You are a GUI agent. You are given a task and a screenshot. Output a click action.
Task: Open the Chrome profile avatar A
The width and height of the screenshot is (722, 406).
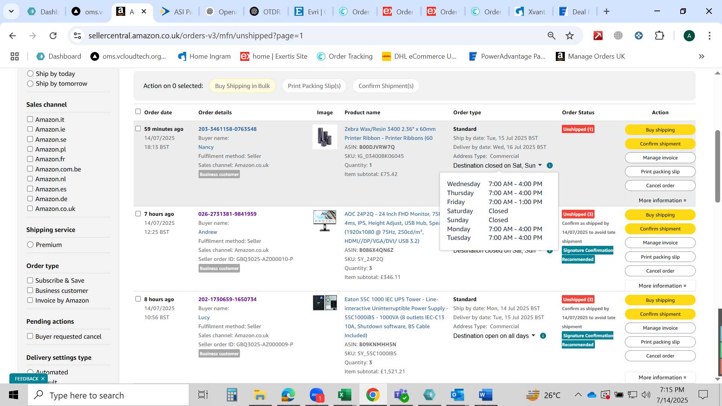pos(689,36)
